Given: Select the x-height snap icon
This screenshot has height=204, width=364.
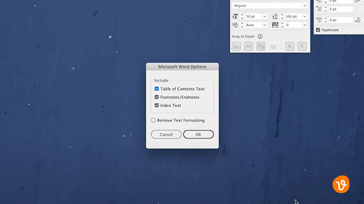Looking at the screenshot, I should click(248, 47).
